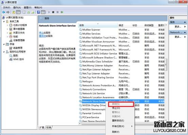The image size is (188, 135).
Task: Click the Stop service square icon
Action: pyautogui.click(x=53, y=12)
